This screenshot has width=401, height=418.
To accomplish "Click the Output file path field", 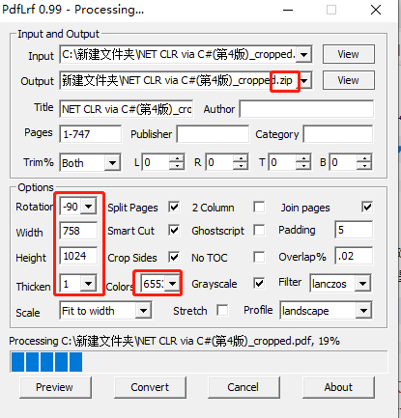I will coord(186,80).
